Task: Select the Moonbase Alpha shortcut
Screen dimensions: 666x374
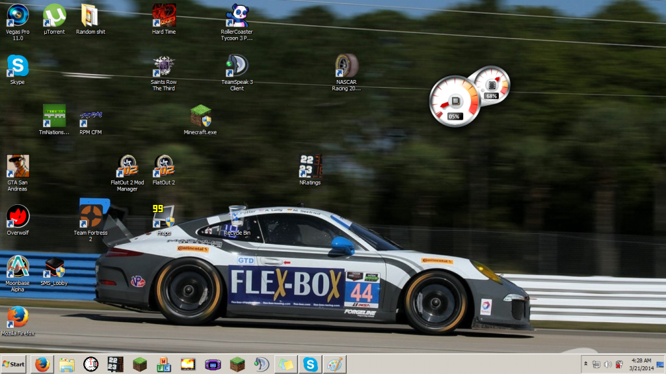Action: coord(18,274)
